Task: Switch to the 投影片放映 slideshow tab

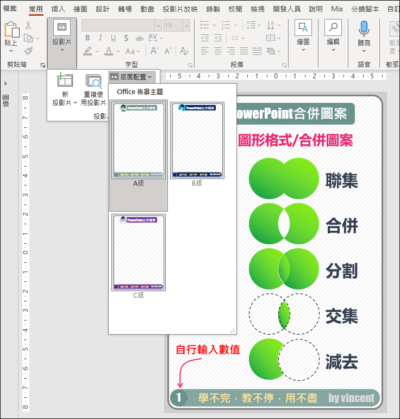Action: pyautogui.click(x=180, y=9)
